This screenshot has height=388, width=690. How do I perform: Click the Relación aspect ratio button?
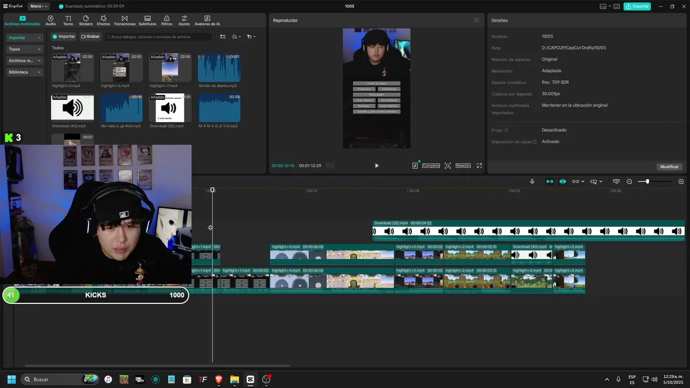(463, 165)
